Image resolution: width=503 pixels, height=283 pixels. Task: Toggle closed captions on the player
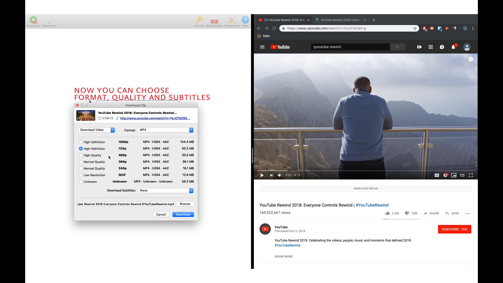(437, 175)
